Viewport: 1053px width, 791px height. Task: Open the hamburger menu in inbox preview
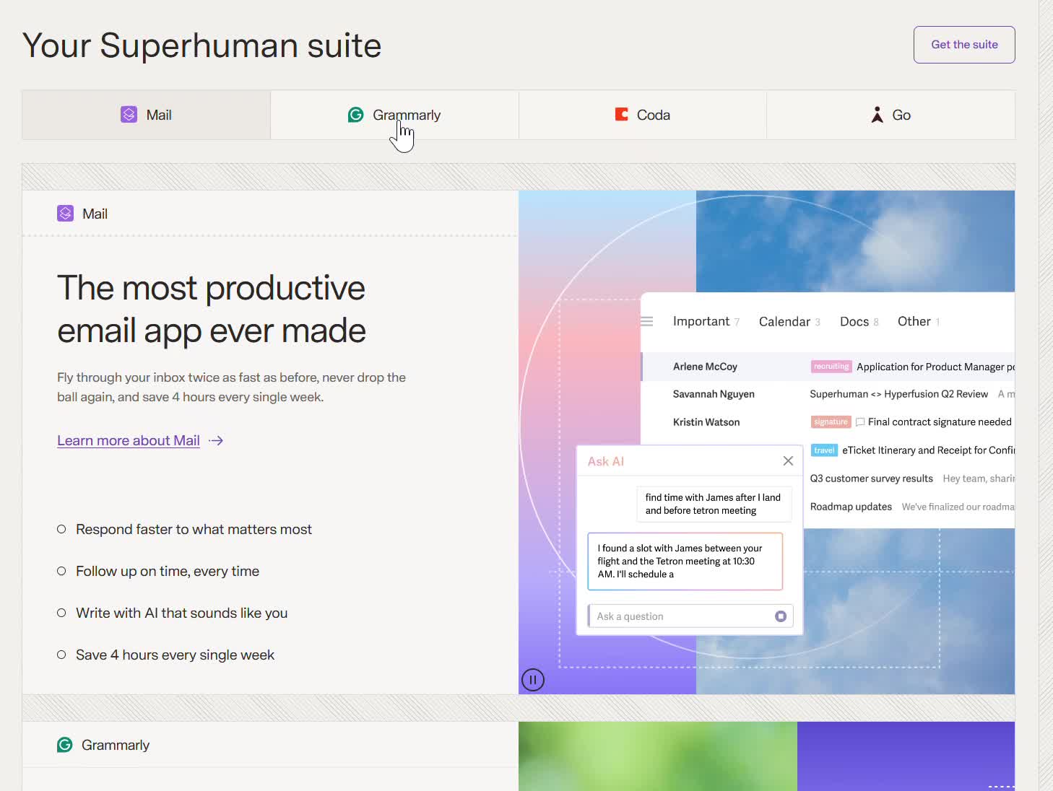point(647,321)
